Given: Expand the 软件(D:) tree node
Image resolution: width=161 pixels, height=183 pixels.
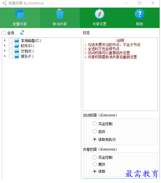Looking at the screenshot, I should pyautogui.click(x=5, y=46).
